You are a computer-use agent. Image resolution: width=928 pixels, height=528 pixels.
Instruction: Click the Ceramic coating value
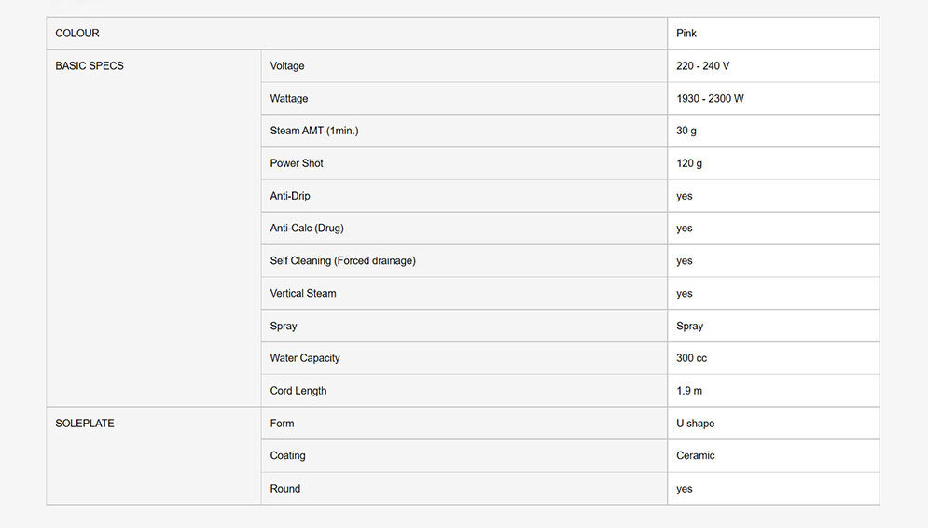[x=695, y=456]
